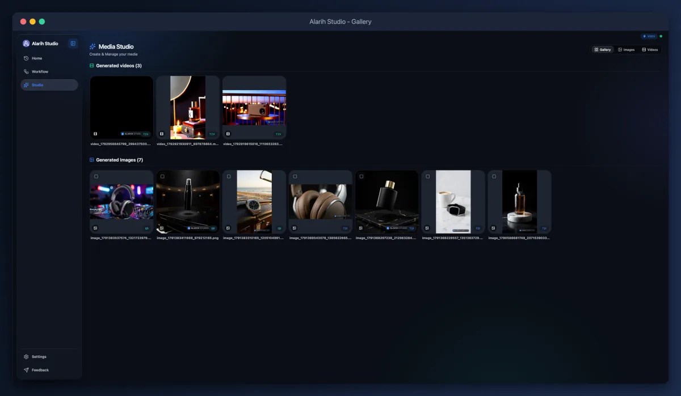Open the amber dropper bottle image thumbnail
Viewport: 681px width, 396px height.
coord(519,202)
